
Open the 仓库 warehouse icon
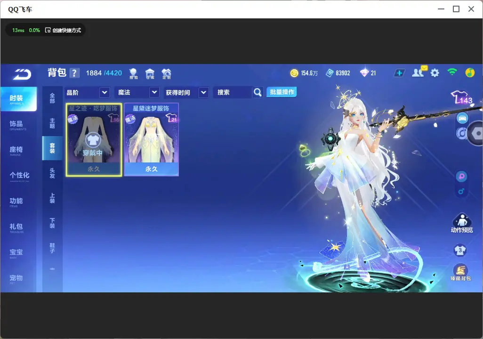coord(150,73)
